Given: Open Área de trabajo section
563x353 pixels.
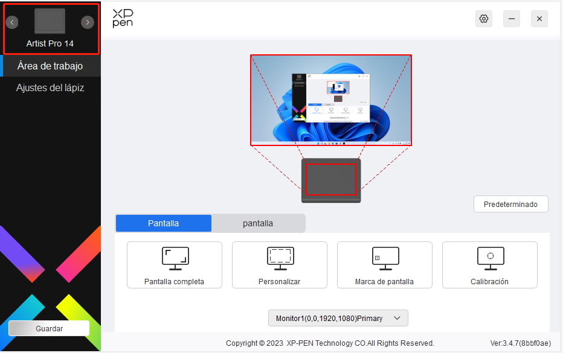Looking at the screenshot, I should [x=50, y=66].
